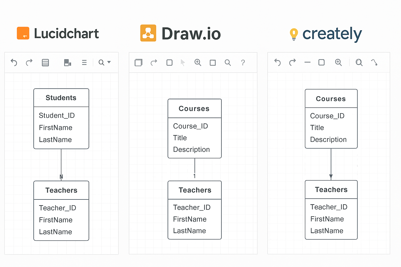Select the rectangle shape tool in Creately
The width and height of the screenshot is (401, 267).
pos(322,62)
